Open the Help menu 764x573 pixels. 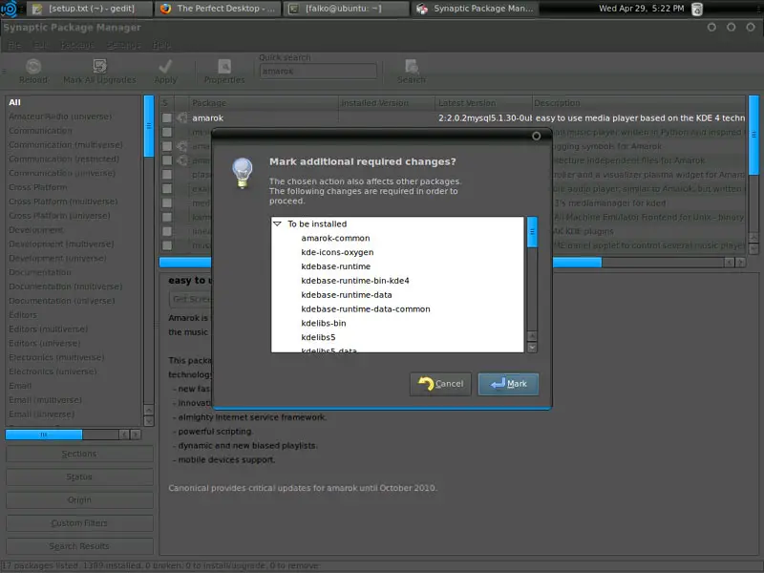pyautogui.click(x=161, y=45)
